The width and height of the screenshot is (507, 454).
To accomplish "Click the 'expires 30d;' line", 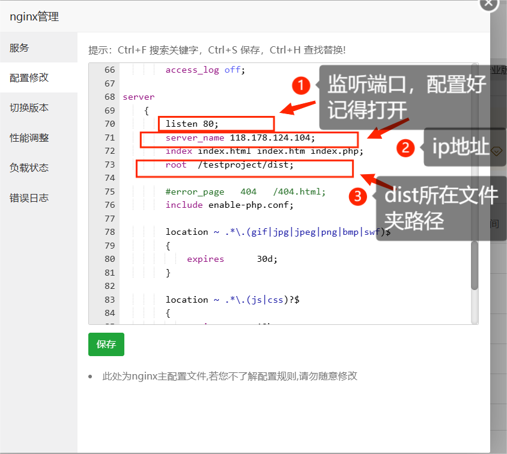I will [x=232, y=259].
